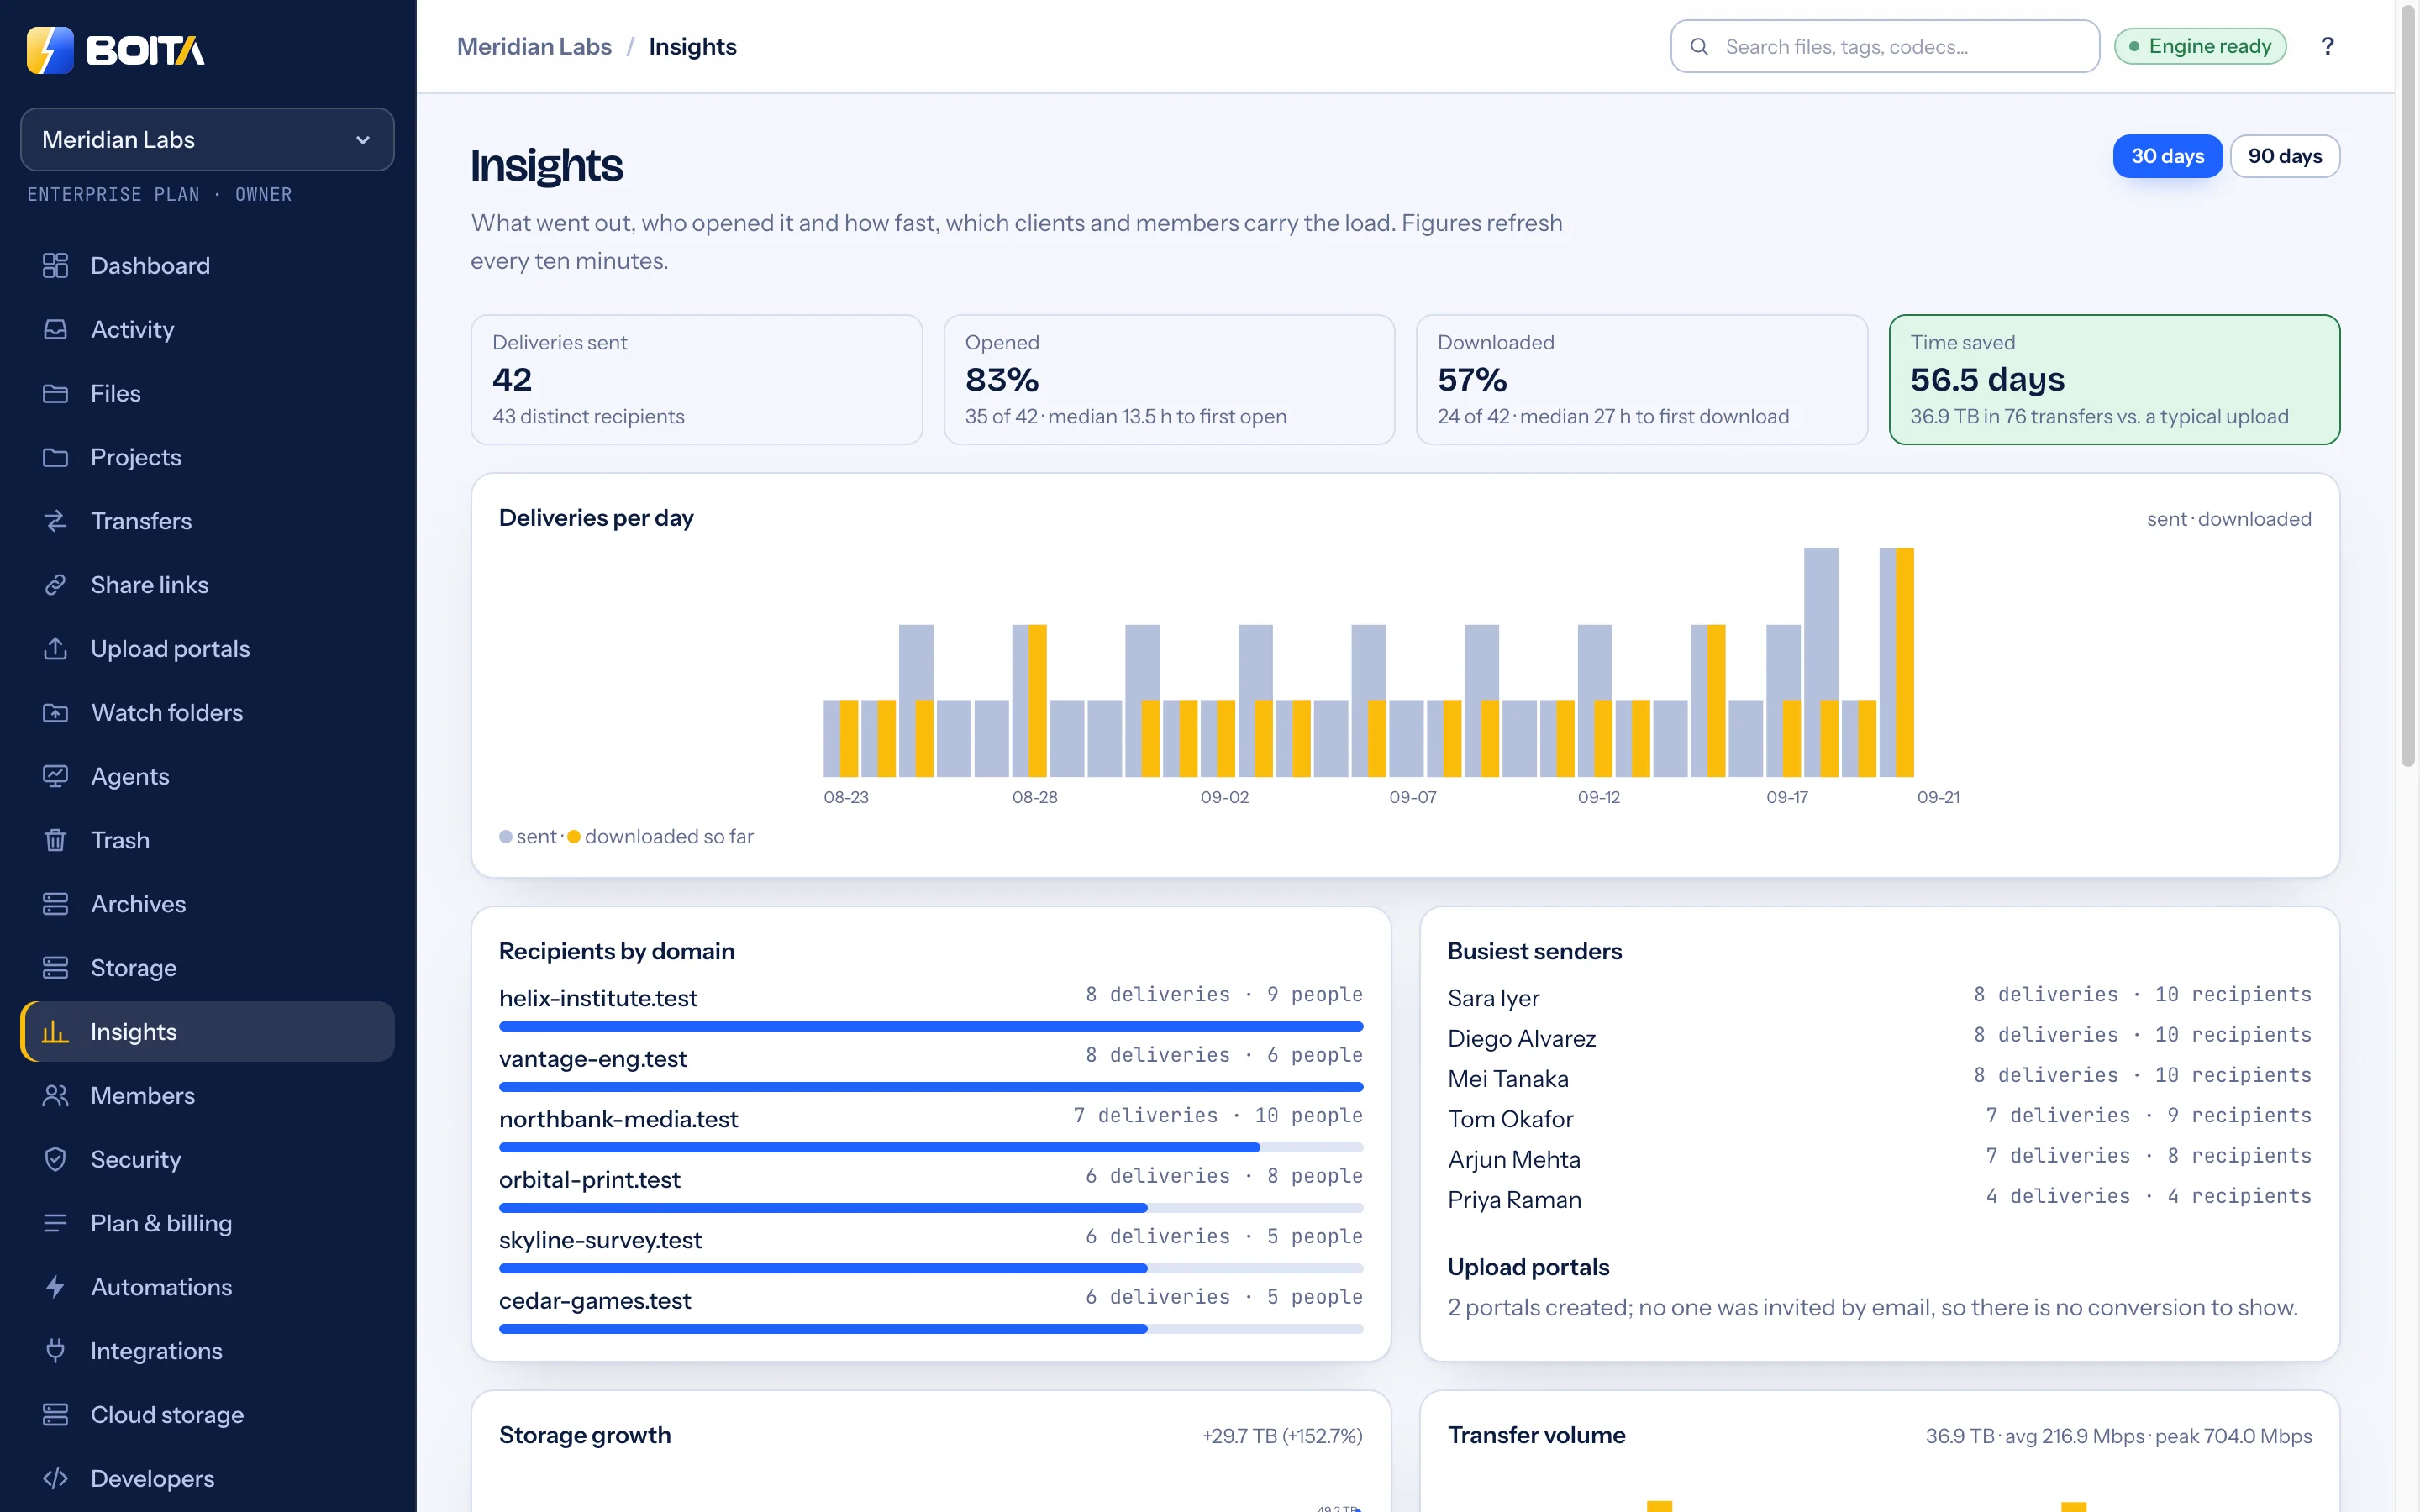This screenshot has height=1512, width=2420.
Task: Click the vantage-eng.test domain name
Action: click(x=593, y=1059)
